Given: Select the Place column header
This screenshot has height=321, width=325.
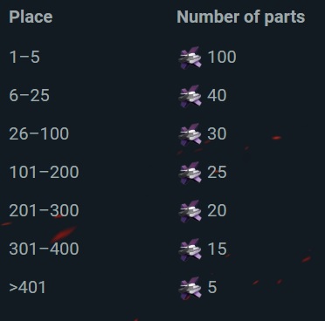Looking at the screenshot, I should point(31,17).
